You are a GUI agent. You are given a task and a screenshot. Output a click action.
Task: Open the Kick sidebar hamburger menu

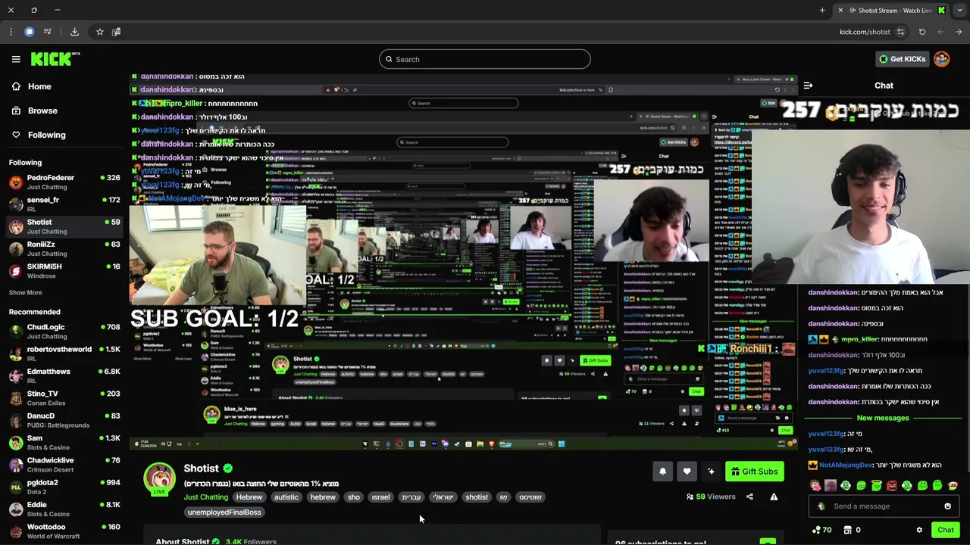[16, 59]
